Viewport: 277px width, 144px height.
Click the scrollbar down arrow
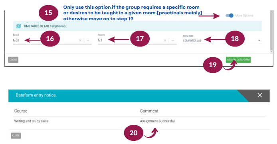click(x=271, y=52)
